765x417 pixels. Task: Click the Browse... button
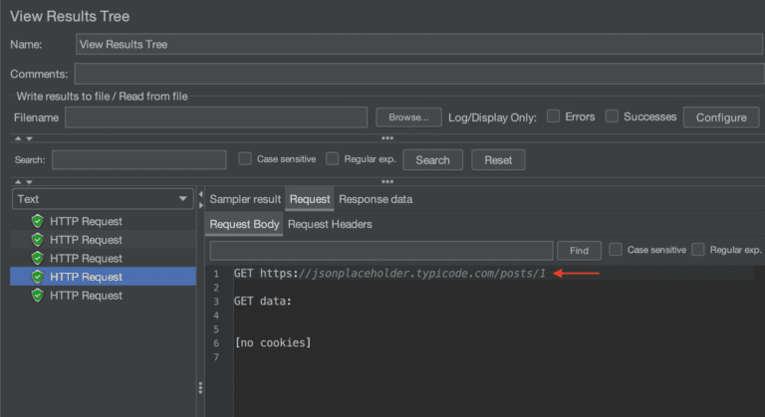[408, 117]
